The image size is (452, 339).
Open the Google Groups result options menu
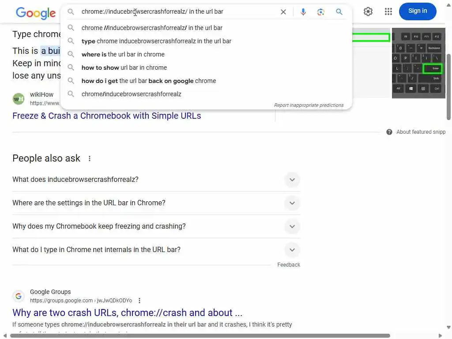click(139, 301)
